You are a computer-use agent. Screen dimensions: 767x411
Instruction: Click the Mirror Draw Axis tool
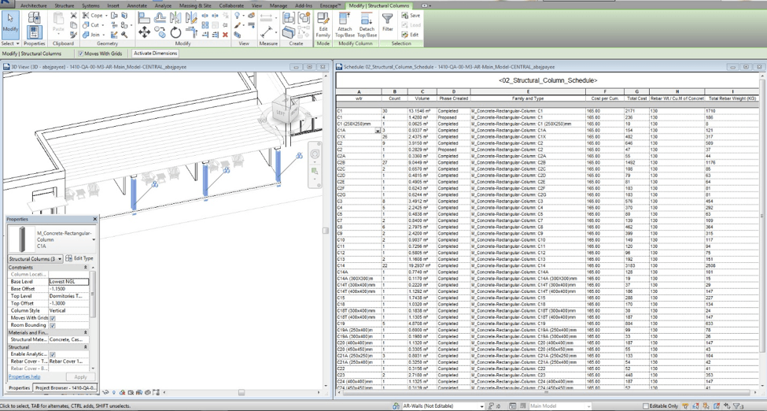[191, 18]
